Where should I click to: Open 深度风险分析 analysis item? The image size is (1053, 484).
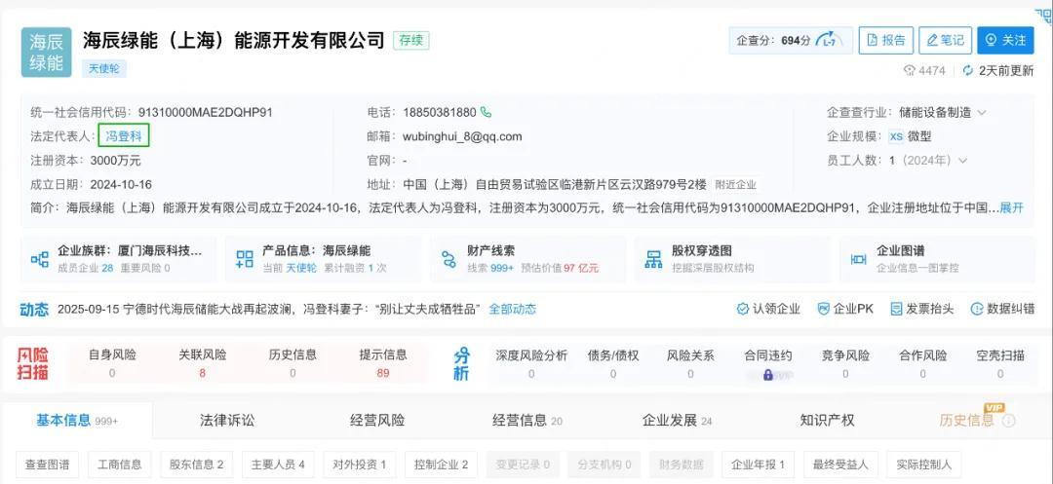coord(531,363)
